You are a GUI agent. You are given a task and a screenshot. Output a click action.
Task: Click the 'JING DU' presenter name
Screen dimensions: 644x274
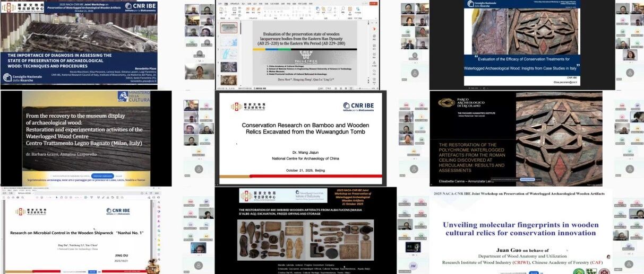pos(122,255)
